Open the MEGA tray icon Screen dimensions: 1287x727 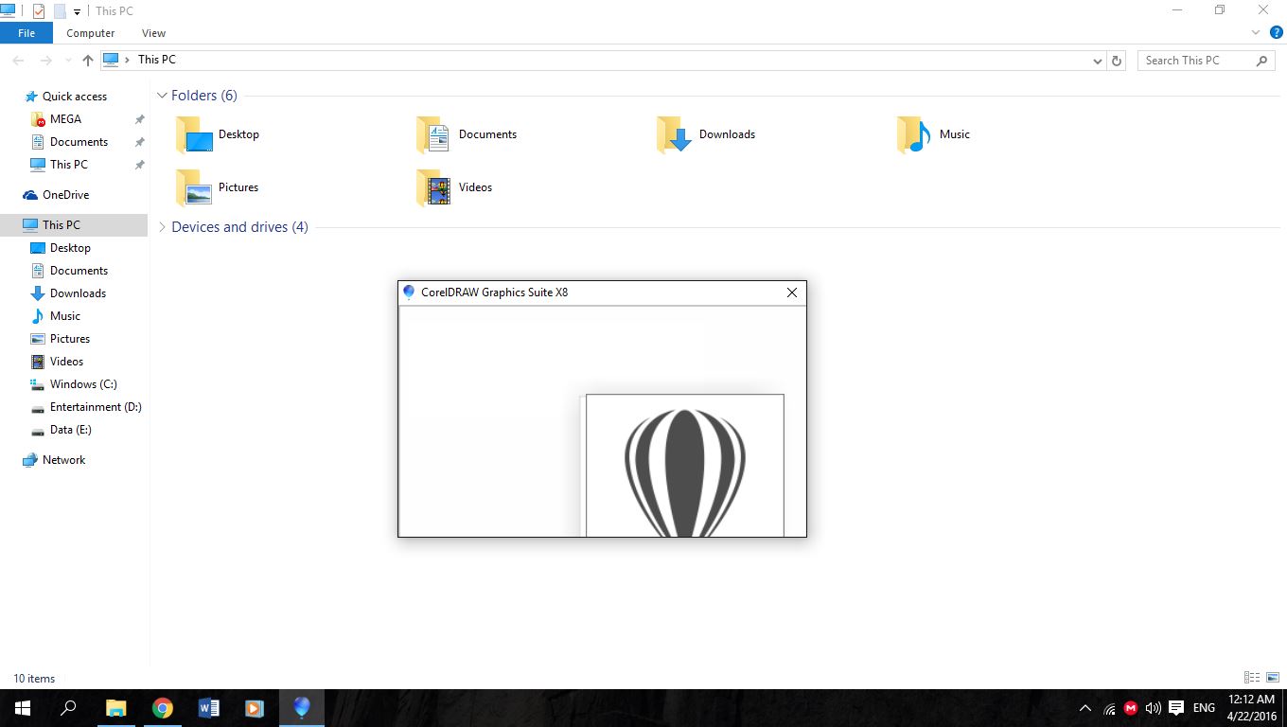click(1131, 708)
